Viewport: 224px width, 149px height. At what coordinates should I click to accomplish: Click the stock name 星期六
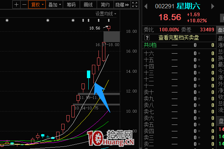(x=188, y=6)
